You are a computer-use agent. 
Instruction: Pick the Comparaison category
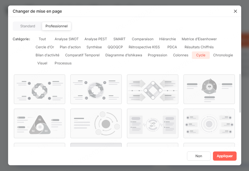(143, 39)
